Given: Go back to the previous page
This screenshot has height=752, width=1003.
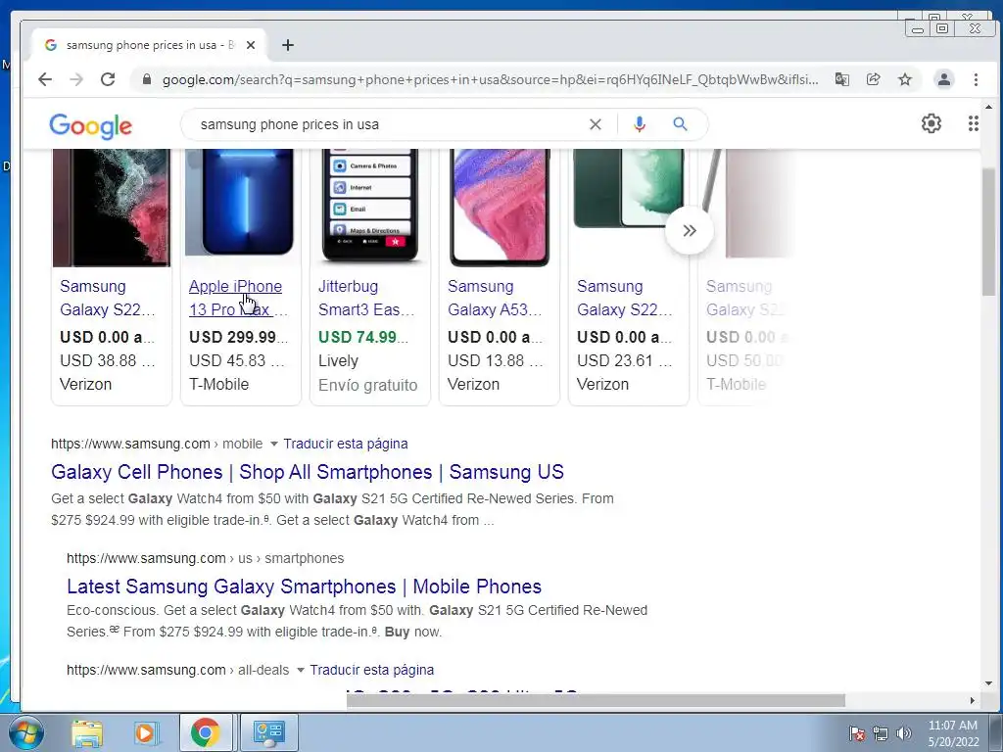Looking at the screenshot, I should coord(45,79).
